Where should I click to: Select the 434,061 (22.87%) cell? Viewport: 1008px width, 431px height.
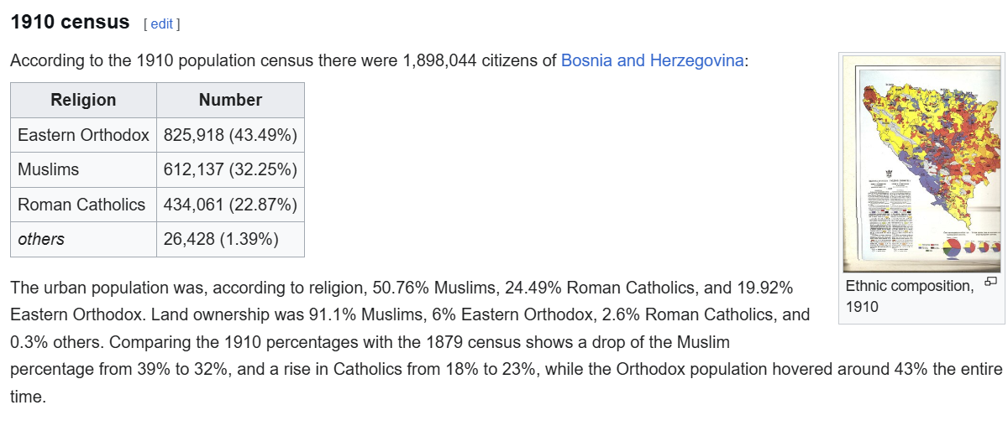(x=230, y=204)
